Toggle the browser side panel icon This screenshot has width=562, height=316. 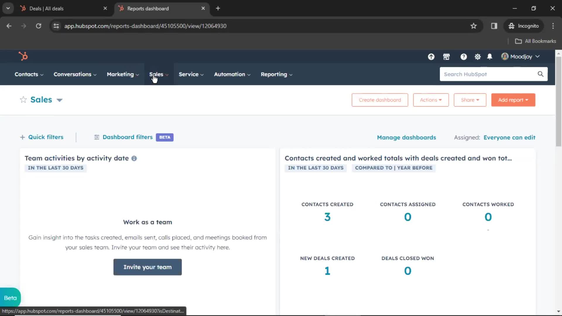(x=494, y=26)
